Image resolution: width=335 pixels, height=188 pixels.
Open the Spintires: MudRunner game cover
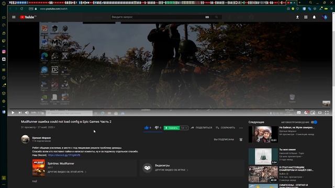coord(39,168)
